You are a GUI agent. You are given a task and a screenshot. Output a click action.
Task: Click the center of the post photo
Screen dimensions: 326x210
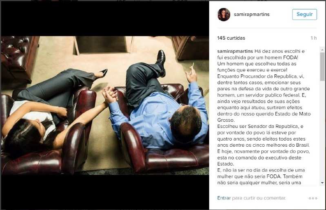click(105, 105)
